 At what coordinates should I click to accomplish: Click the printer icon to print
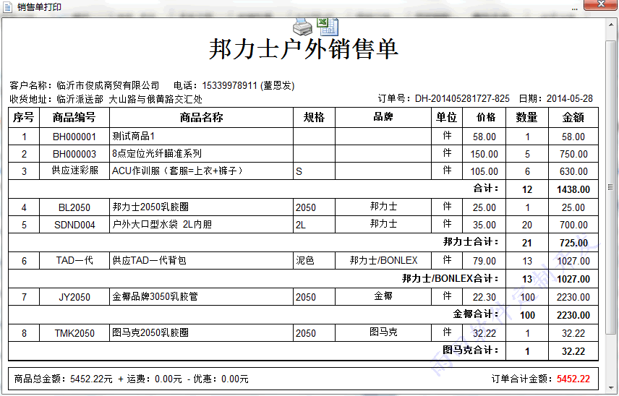[302, 27]
